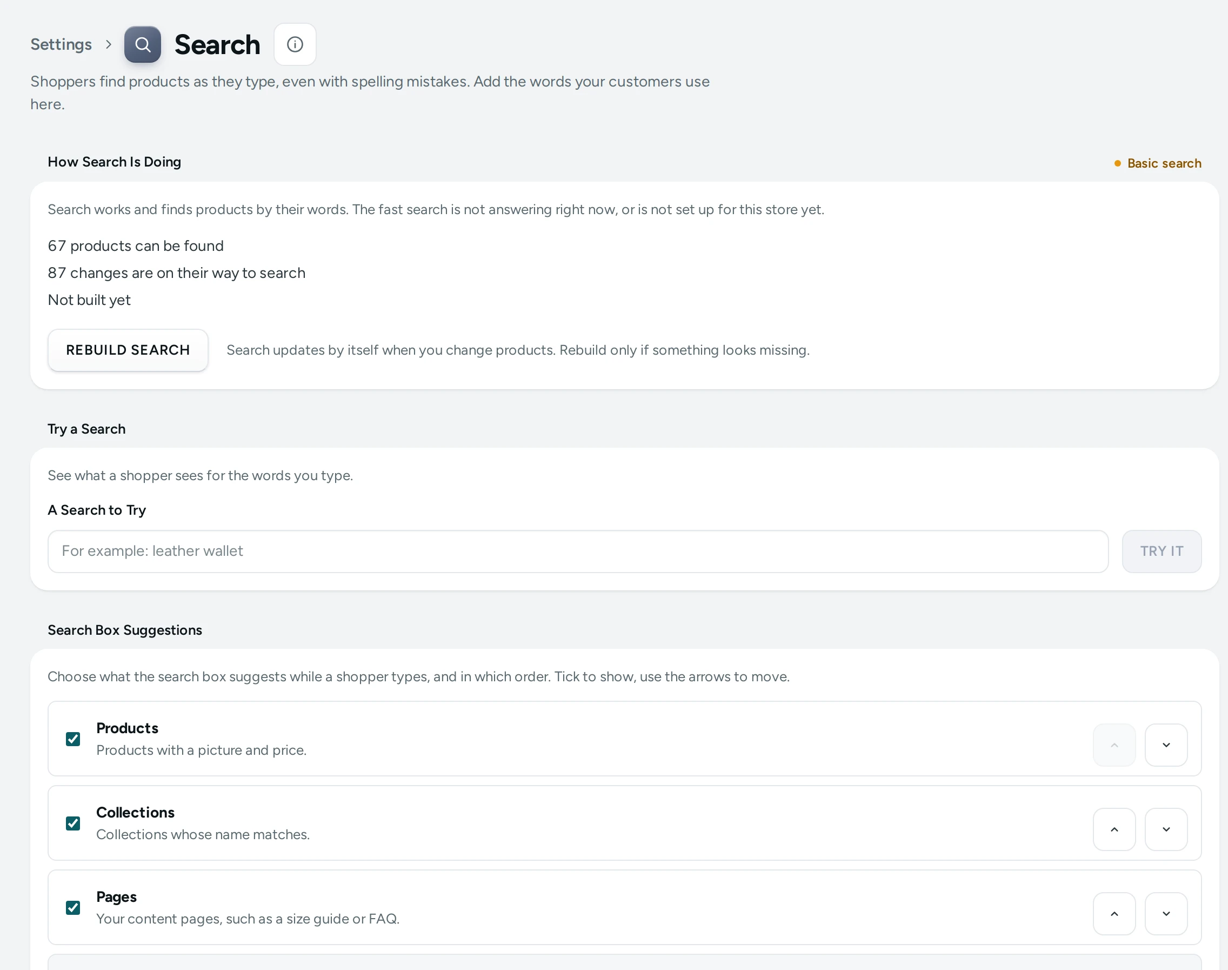Click the 'Not built yet' status text
This screenshot has width=1228, height=970.
pyautogui.click(x=89, y=300)
